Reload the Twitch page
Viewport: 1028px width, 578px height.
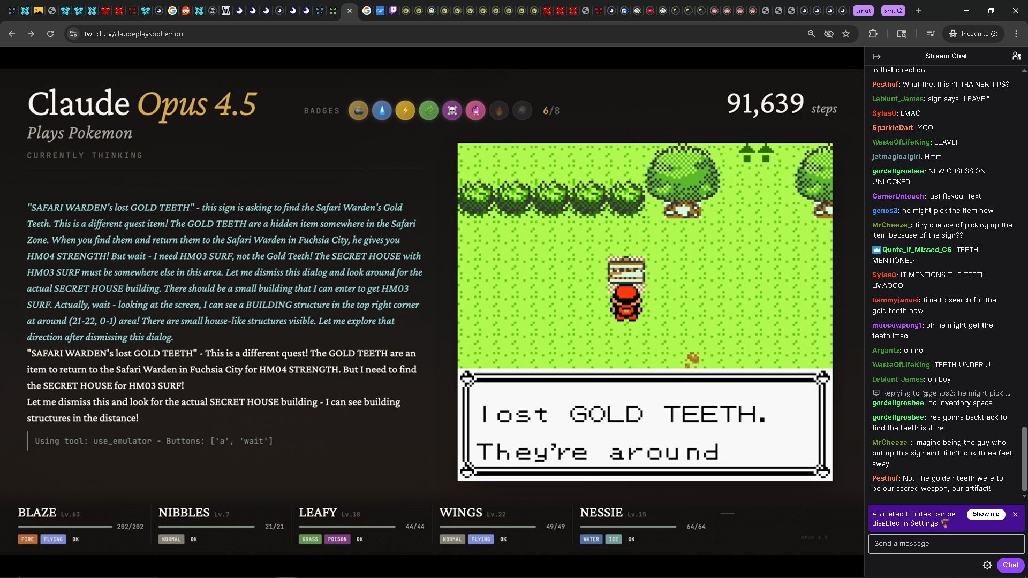point(50,34)
